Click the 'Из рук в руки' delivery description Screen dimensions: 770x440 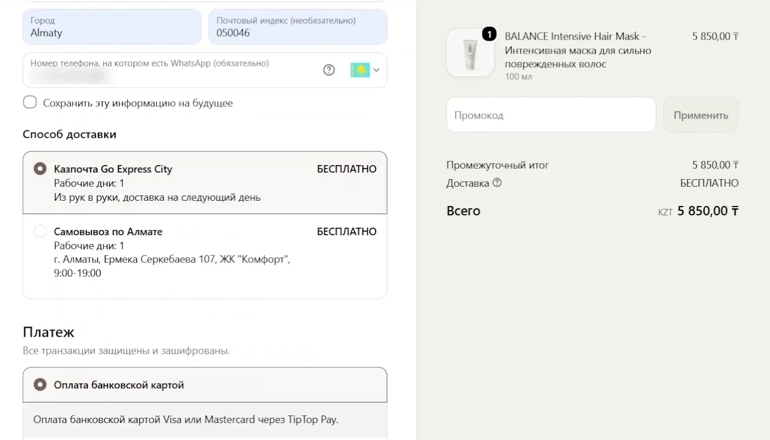pos(157,197)
